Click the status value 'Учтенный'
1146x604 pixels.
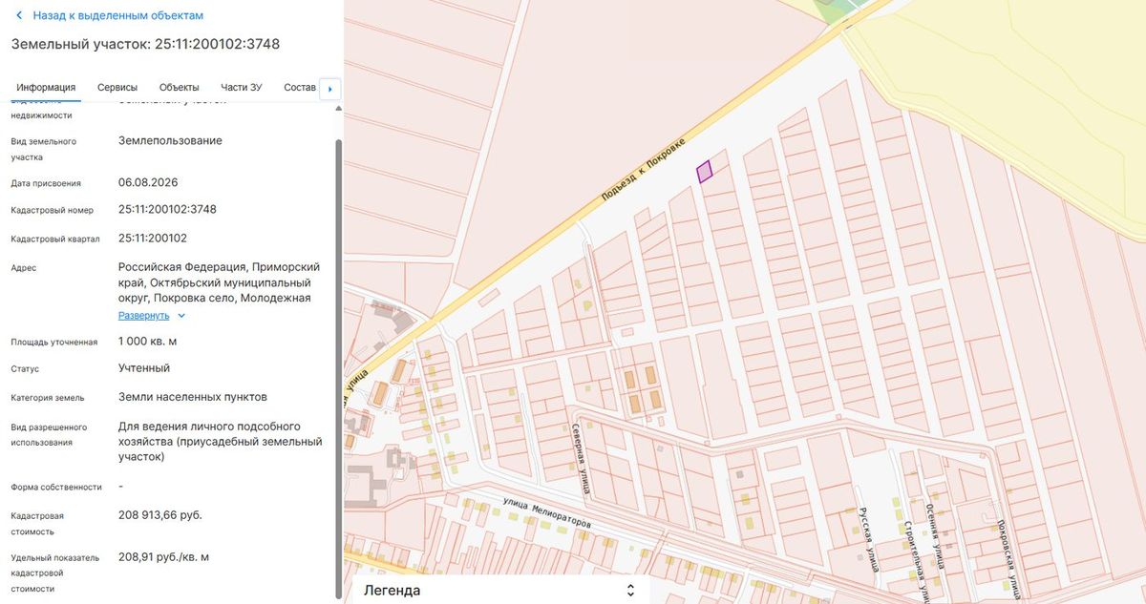tap(144, 368)
